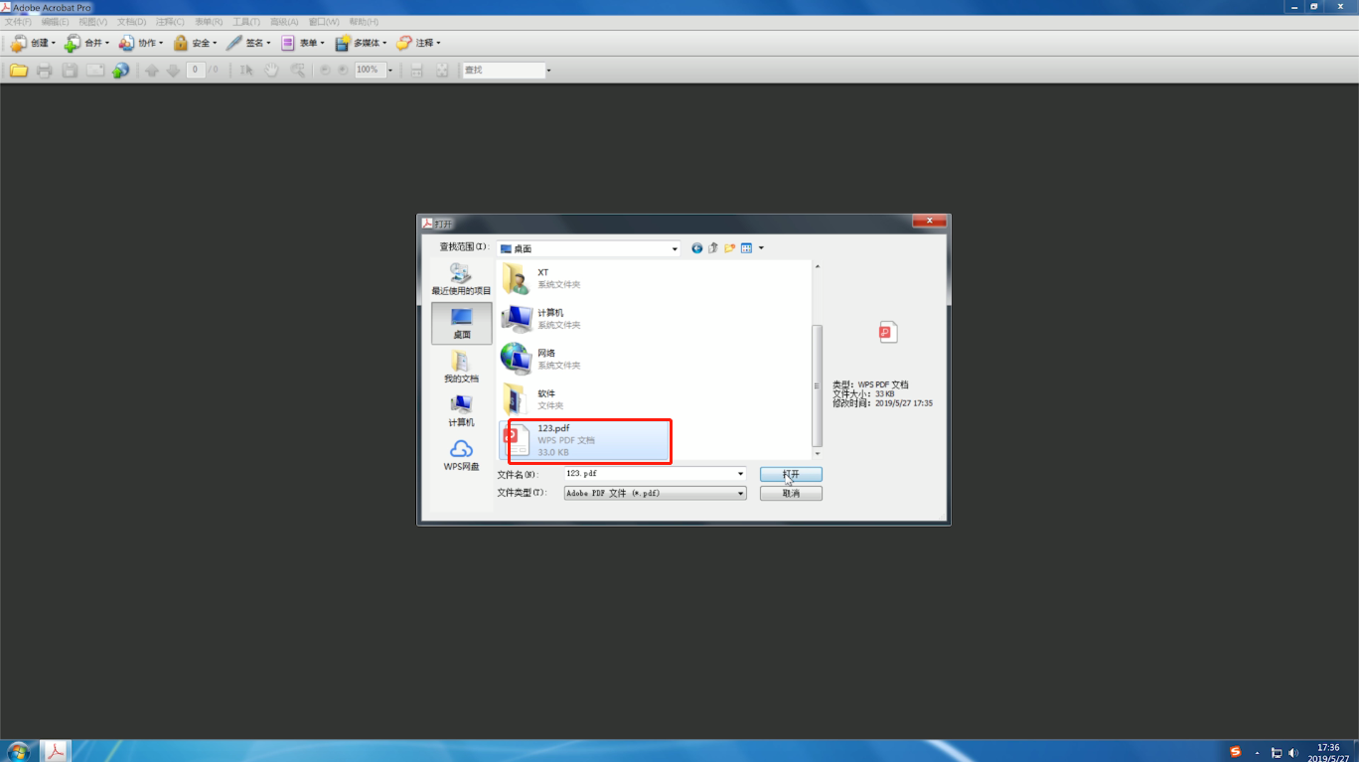The width and height of the screenshot is (1359, 762).
Task: Click the page number field showing 0
Action: pos(196,71)
